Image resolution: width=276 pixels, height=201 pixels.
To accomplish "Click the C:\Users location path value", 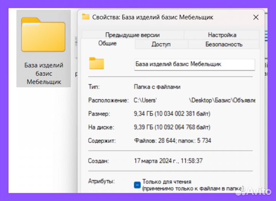I will tap(194, 100).
